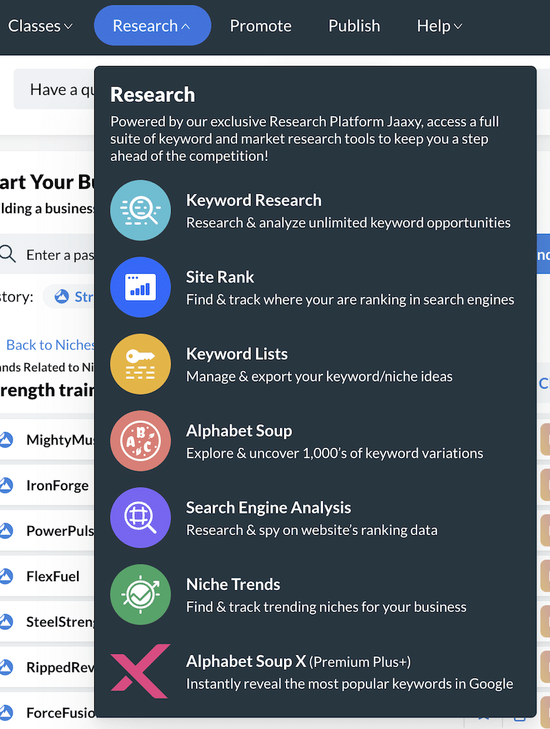Select the Site Rank title link
Screen dimensions: 550x729
[x=220, y=277]
